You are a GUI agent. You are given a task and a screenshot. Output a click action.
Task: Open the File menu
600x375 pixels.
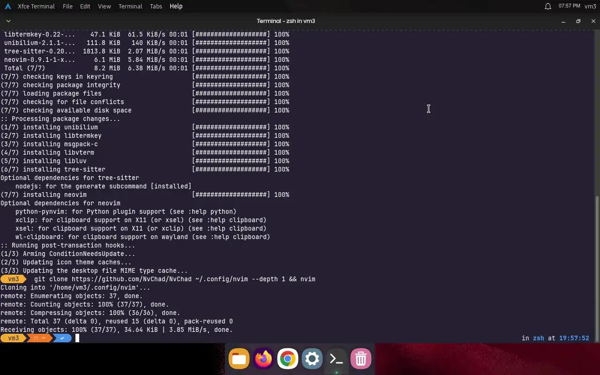67,6
